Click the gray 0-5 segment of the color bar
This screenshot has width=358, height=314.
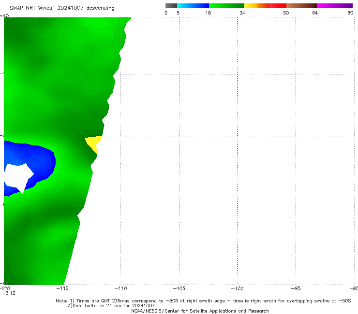[171, 6]
